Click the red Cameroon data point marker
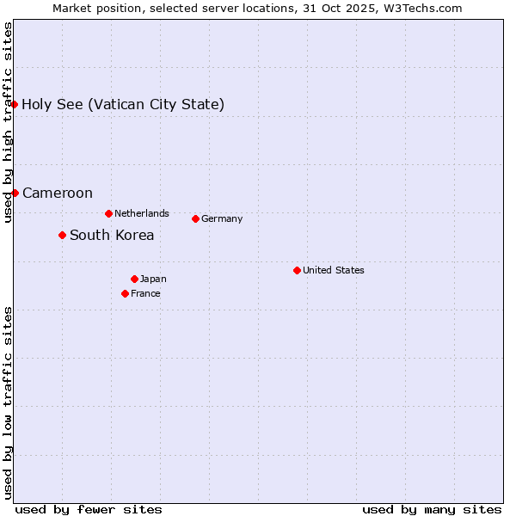 pyautogui.click(x=15, y=193)
